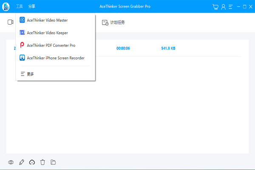Click the PDF Converter Pro icon
This screenshot has height=170, width=255.
click(22, 45)
